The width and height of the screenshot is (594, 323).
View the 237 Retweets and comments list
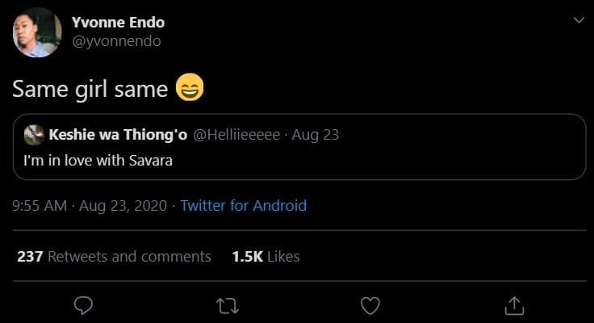tap(114, 257)
